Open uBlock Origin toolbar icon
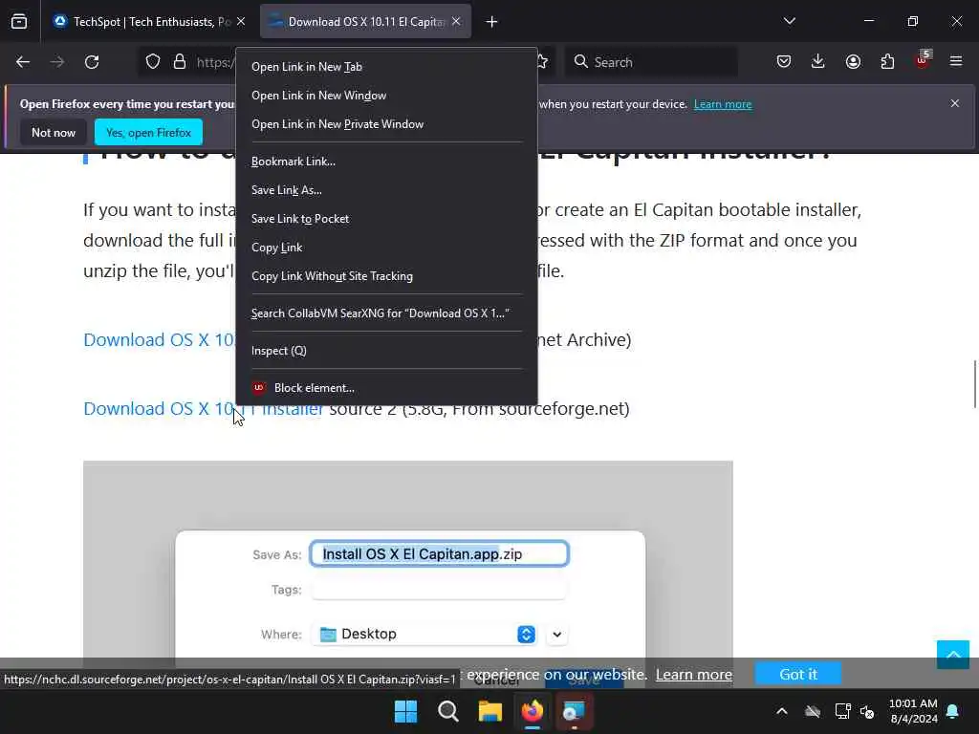The width and height of the screenshot is (979, 734). (x=923, y=60)
